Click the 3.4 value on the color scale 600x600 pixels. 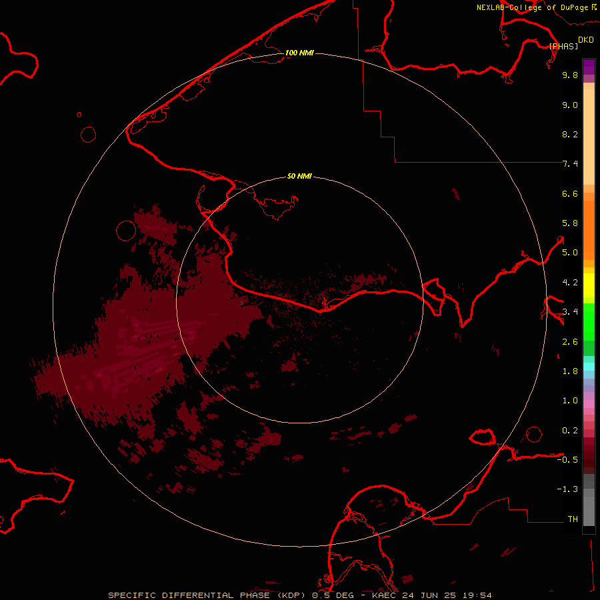click(570, 312)
